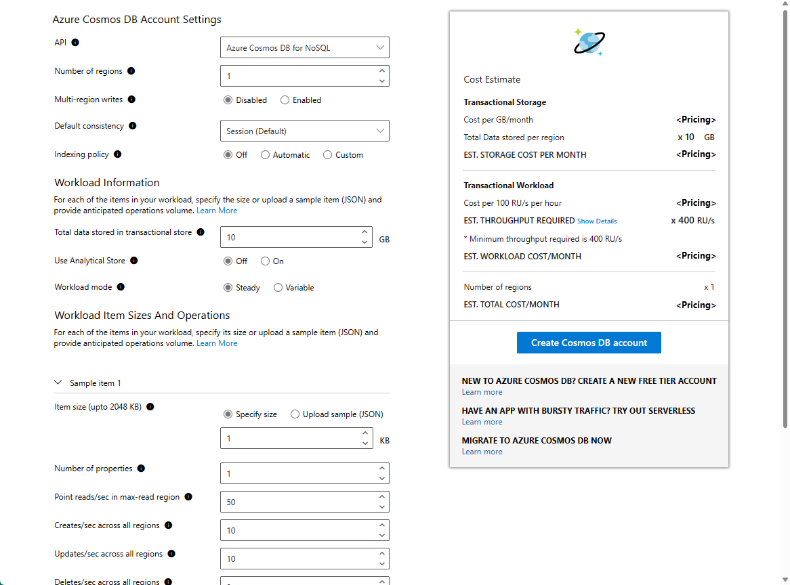Open Show Details for throughput required
Image resolution: width=790 pixels, height=585 pixels.
[597, 221]
